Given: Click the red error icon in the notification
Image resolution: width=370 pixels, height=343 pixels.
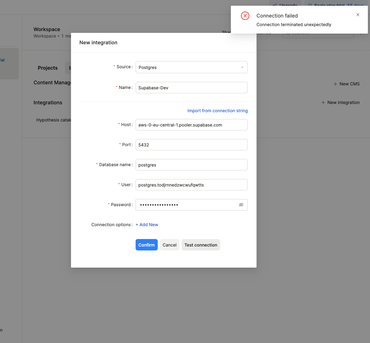Looking at the screenshot, I should coord(245,16).
